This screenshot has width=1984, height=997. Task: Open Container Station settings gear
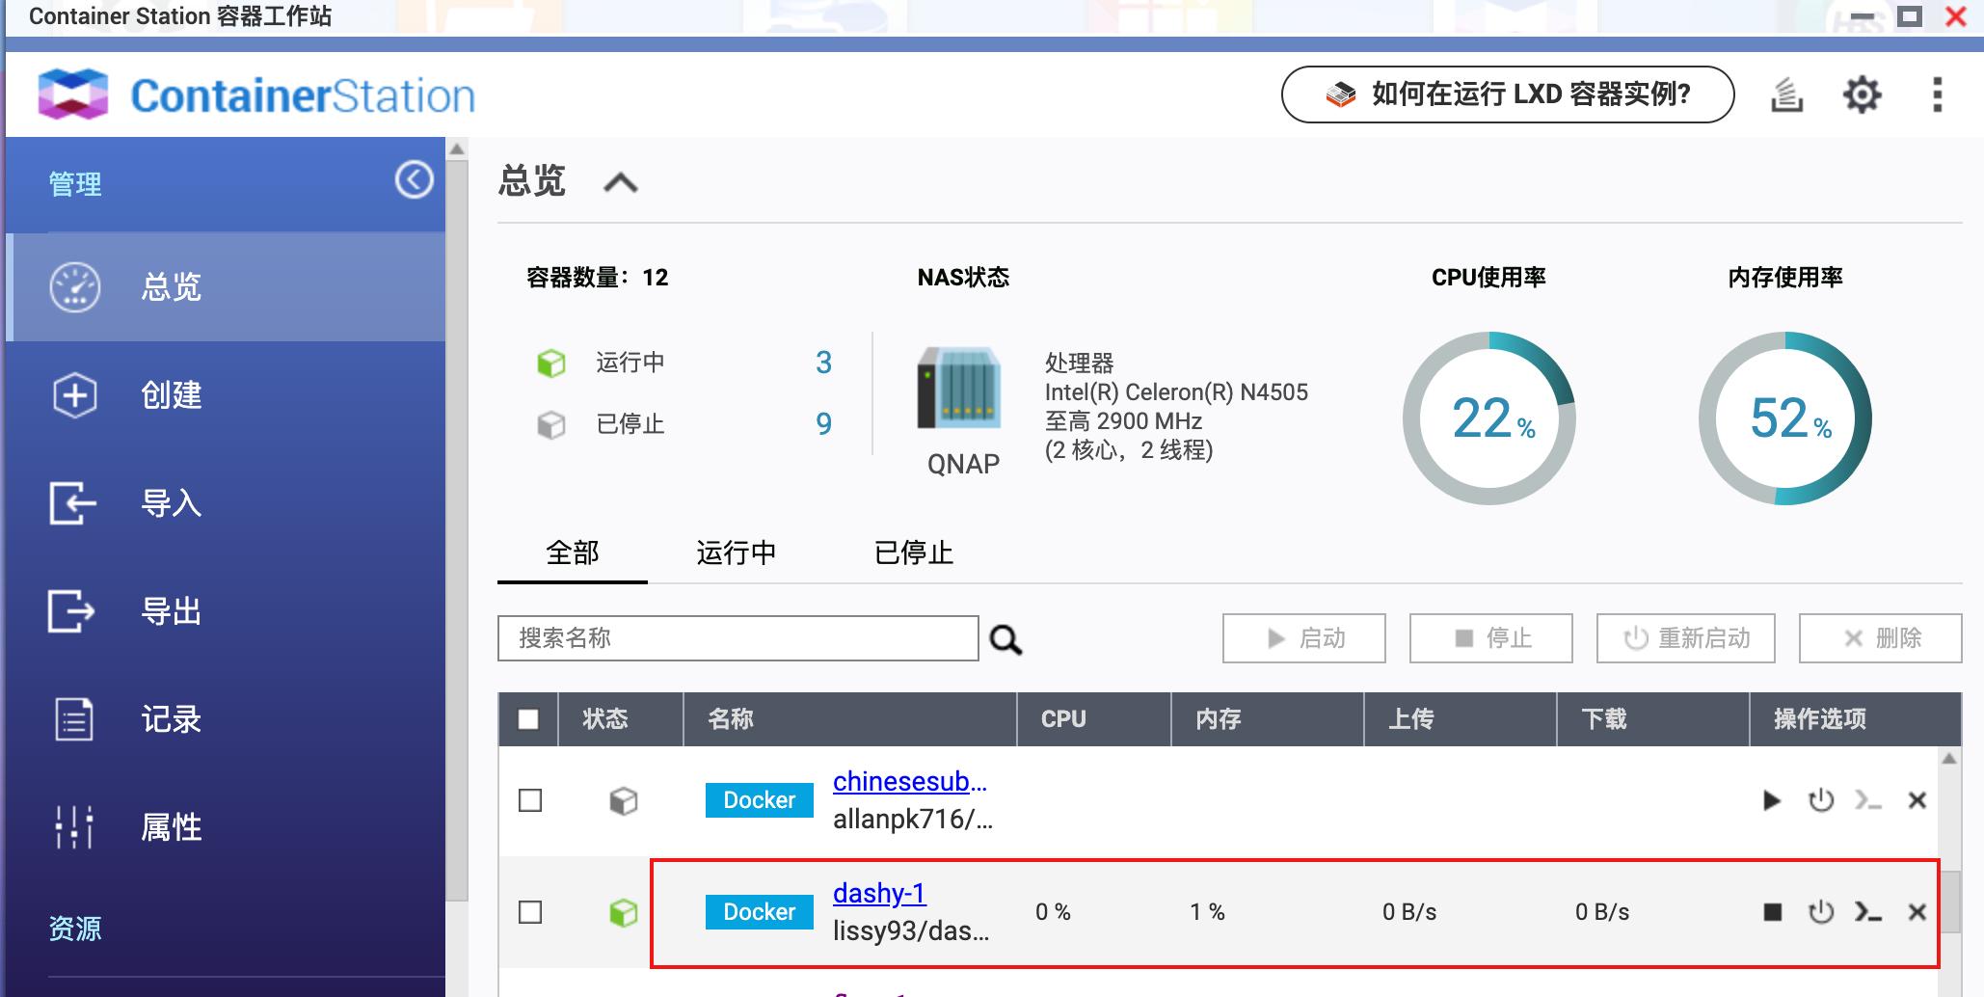1863,94
